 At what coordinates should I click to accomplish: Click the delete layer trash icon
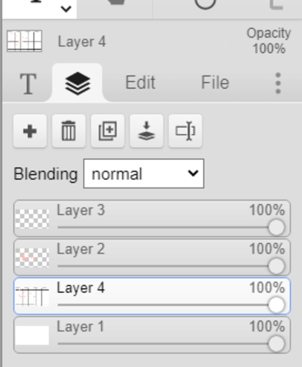tap(69, 131)
